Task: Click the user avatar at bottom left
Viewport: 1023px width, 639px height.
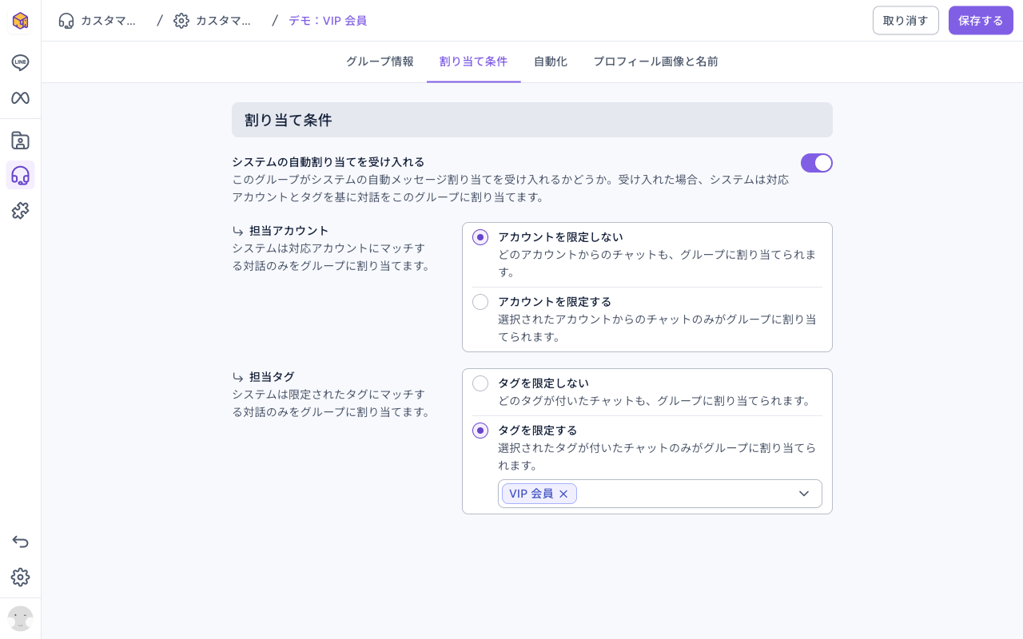Action: click(20, 618)
